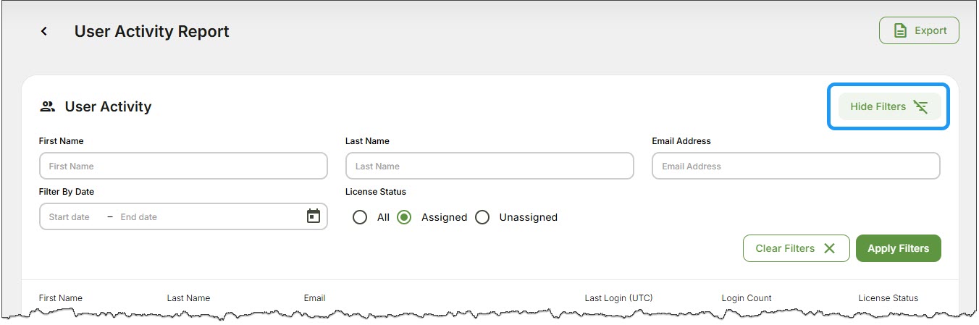Select the Assigned license status radio
Viewport: 979px width, 325px height.
[x=404, y=217]
